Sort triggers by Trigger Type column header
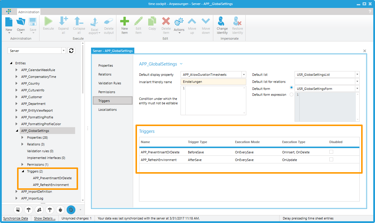Viewport: 375px width, 223px height. (197, 142)
